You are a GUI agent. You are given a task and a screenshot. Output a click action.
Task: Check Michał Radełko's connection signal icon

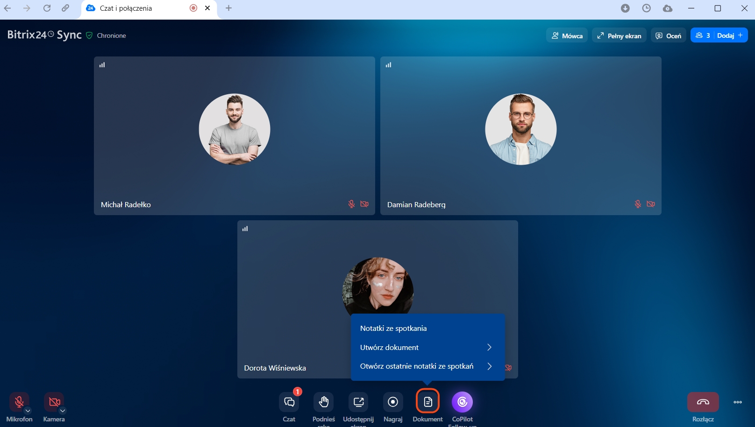tap(102, 65)
